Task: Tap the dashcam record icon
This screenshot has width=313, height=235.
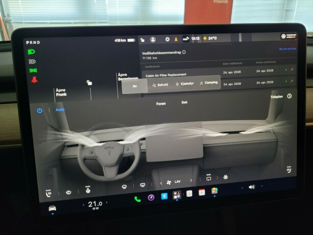Action: pos(167,39)
